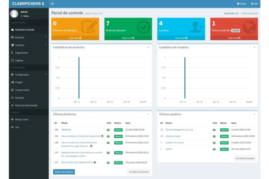This screenshot has height=179, width=269.
Task: Click Limpar Cache refresh icon
Action: pos(12,90)
